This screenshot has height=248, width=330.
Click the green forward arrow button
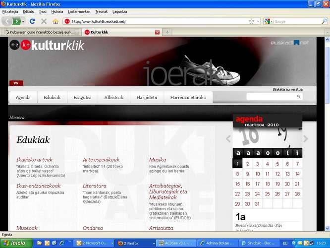pos(17,21)
